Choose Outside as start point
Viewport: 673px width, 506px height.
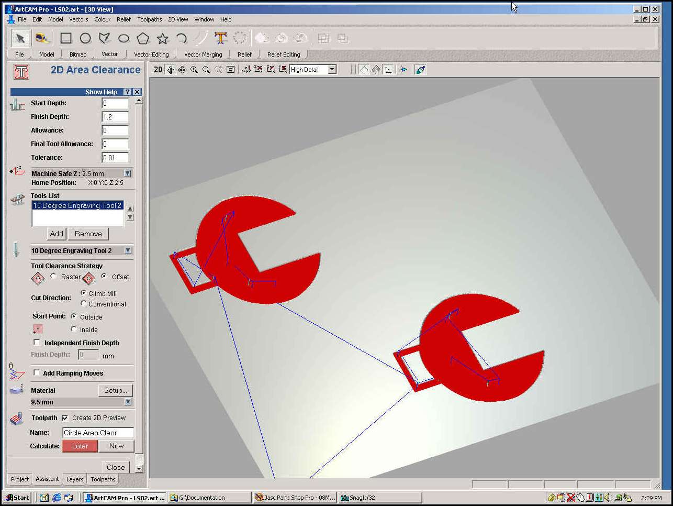click(x=74, y=317)
